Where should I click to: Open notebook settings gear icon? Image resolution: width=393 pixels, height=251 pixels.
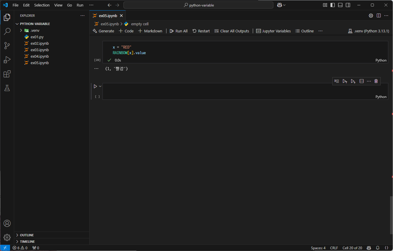pyautogui.click(x=371, y=16)
